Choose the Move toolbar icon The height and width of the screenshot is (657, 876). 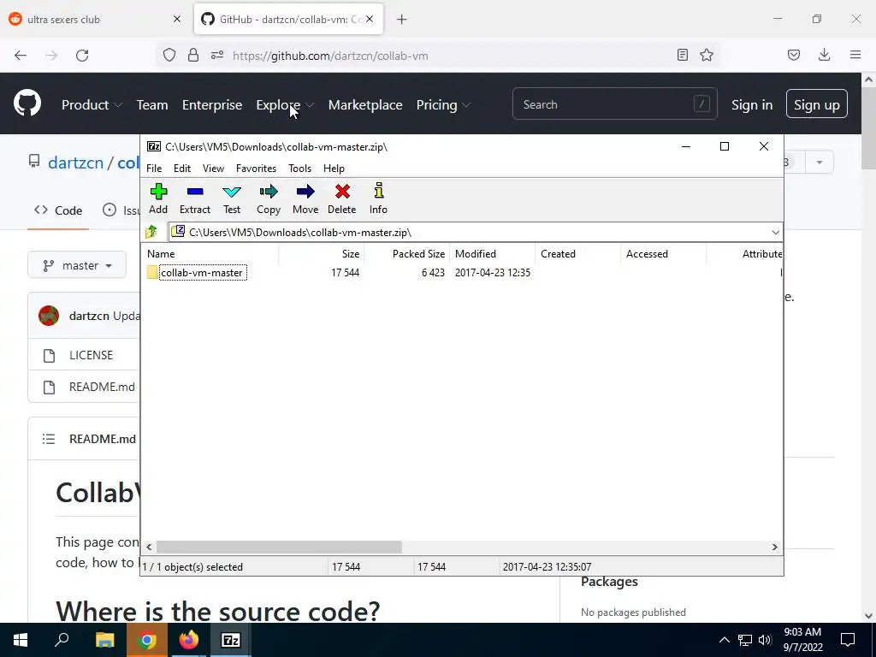pyautogui.click(x=305, y=198)
